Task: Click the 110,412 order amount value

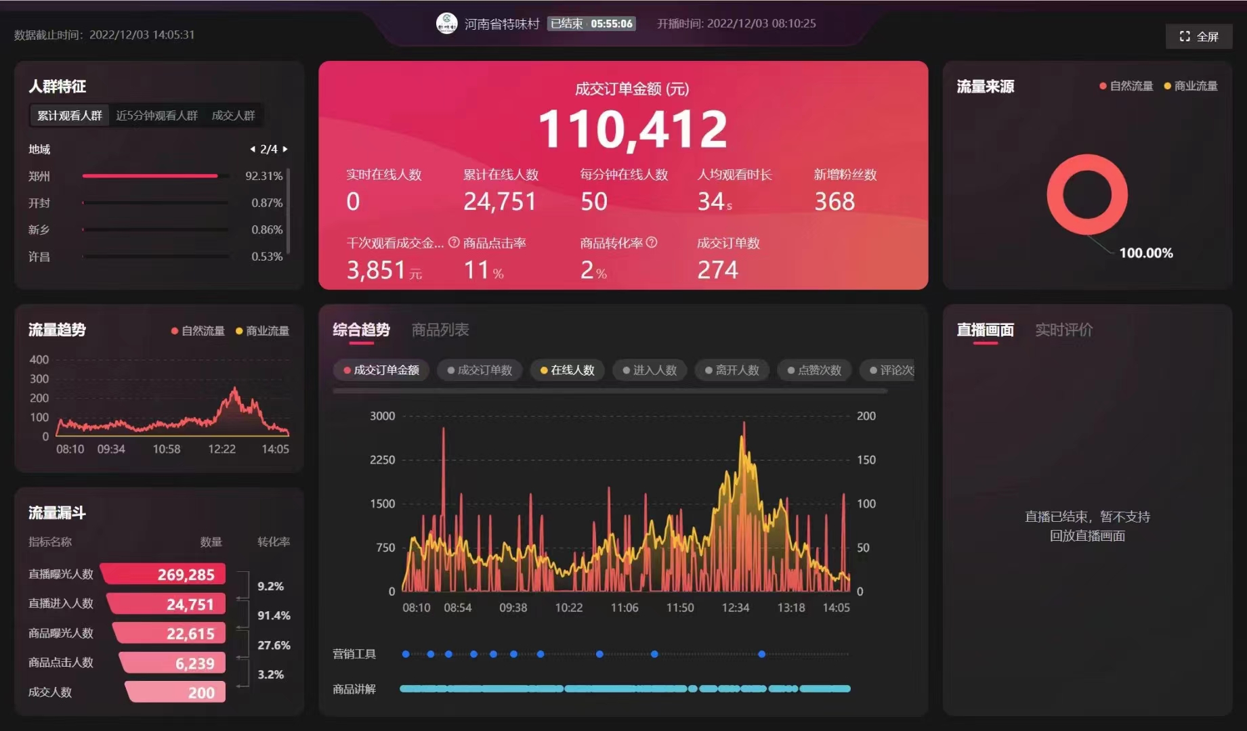Action: (x=633, y=129)
